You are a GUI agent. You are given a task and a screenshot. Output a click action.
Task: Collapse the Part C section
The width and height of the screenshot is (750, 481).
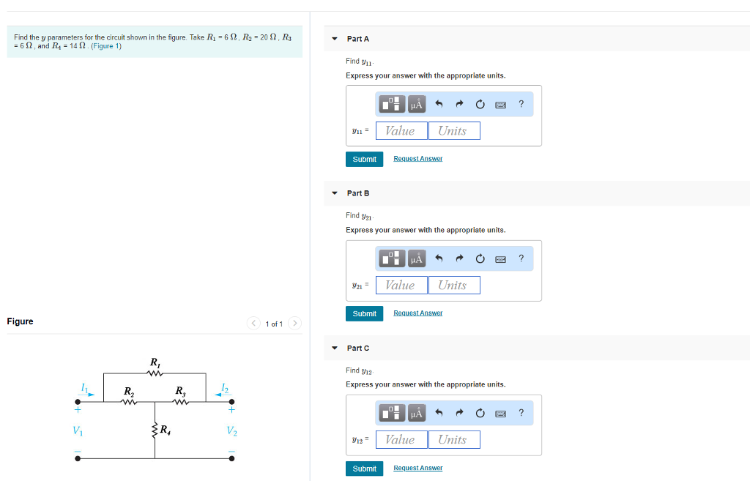pos(334,348)
